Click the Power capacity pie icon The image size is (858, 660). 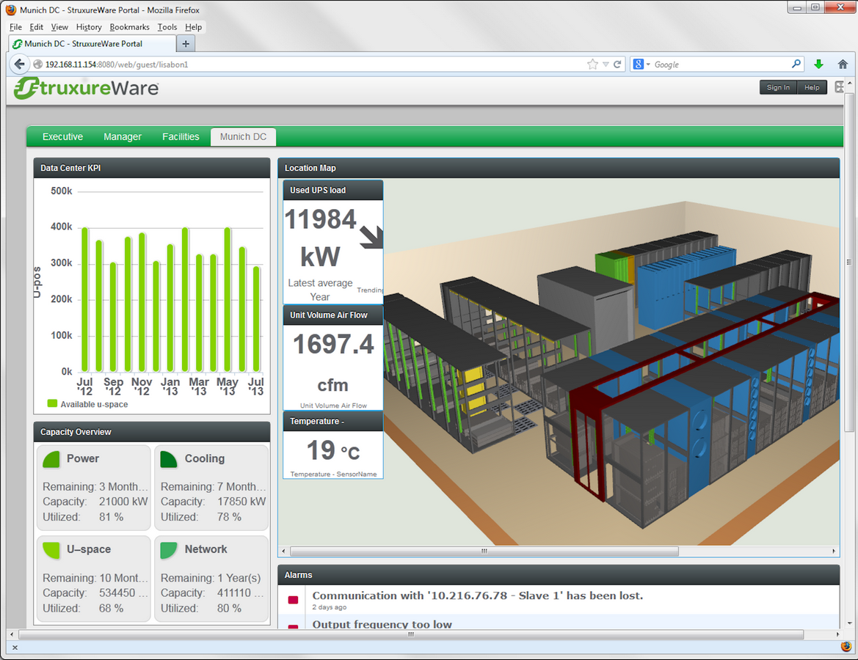point(51,460)
